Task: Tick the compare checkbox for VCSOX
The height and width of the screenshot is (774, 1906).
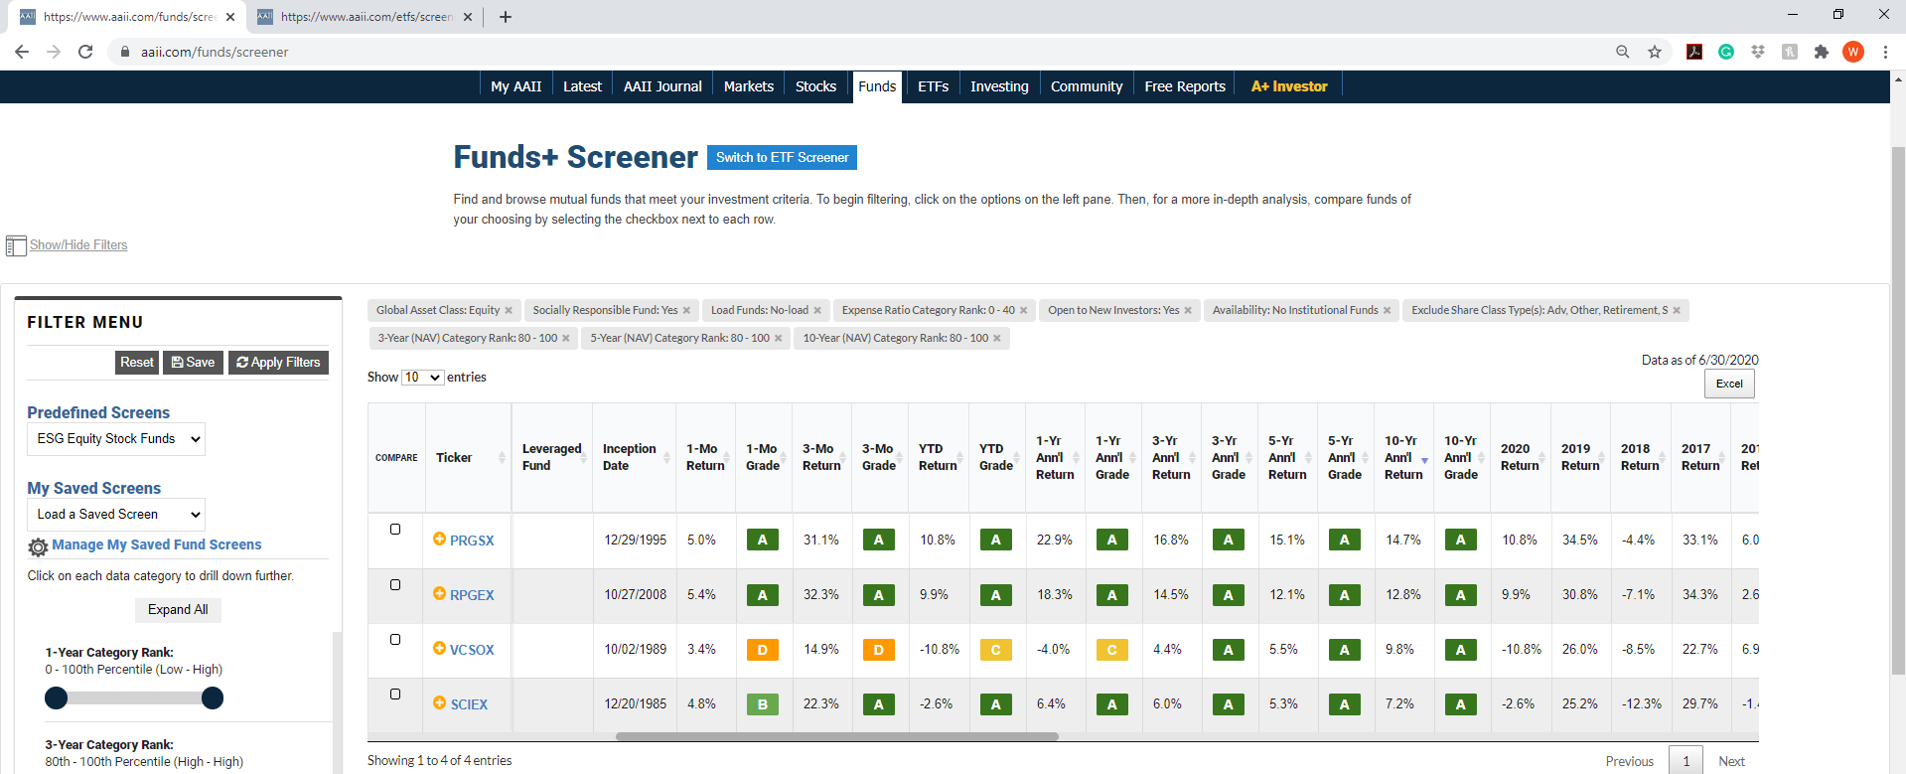Action: click(x=395, y=639)
